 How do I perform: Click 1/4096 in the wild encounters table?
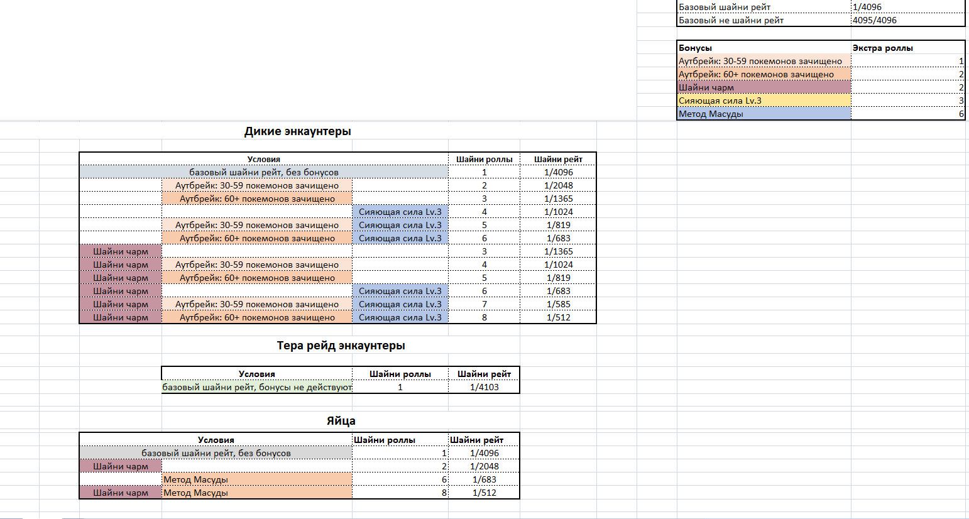[x=558, y=172]
